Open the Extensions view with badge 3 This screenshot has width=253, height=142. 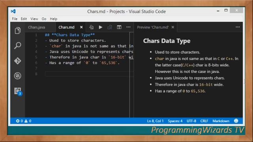(18, 91)
